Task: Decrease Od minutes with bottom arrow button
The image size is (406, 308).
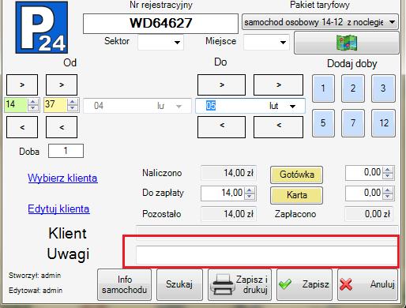Action: 62,127
